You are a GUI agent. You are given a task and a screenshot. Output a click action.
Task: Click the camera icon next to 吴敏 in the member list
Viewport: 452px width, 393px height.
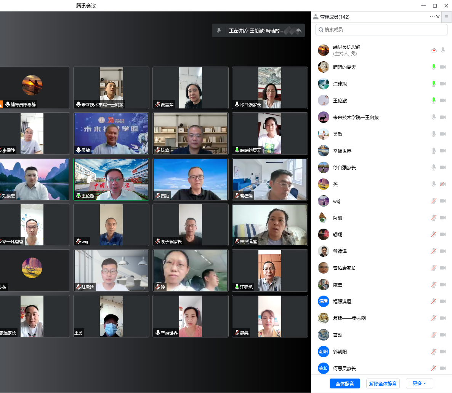point(442,134)
